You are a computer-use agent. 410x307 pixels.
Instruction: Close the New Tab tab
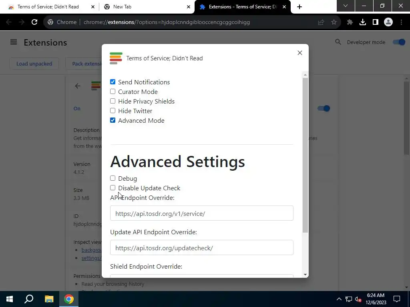[189, 7]
